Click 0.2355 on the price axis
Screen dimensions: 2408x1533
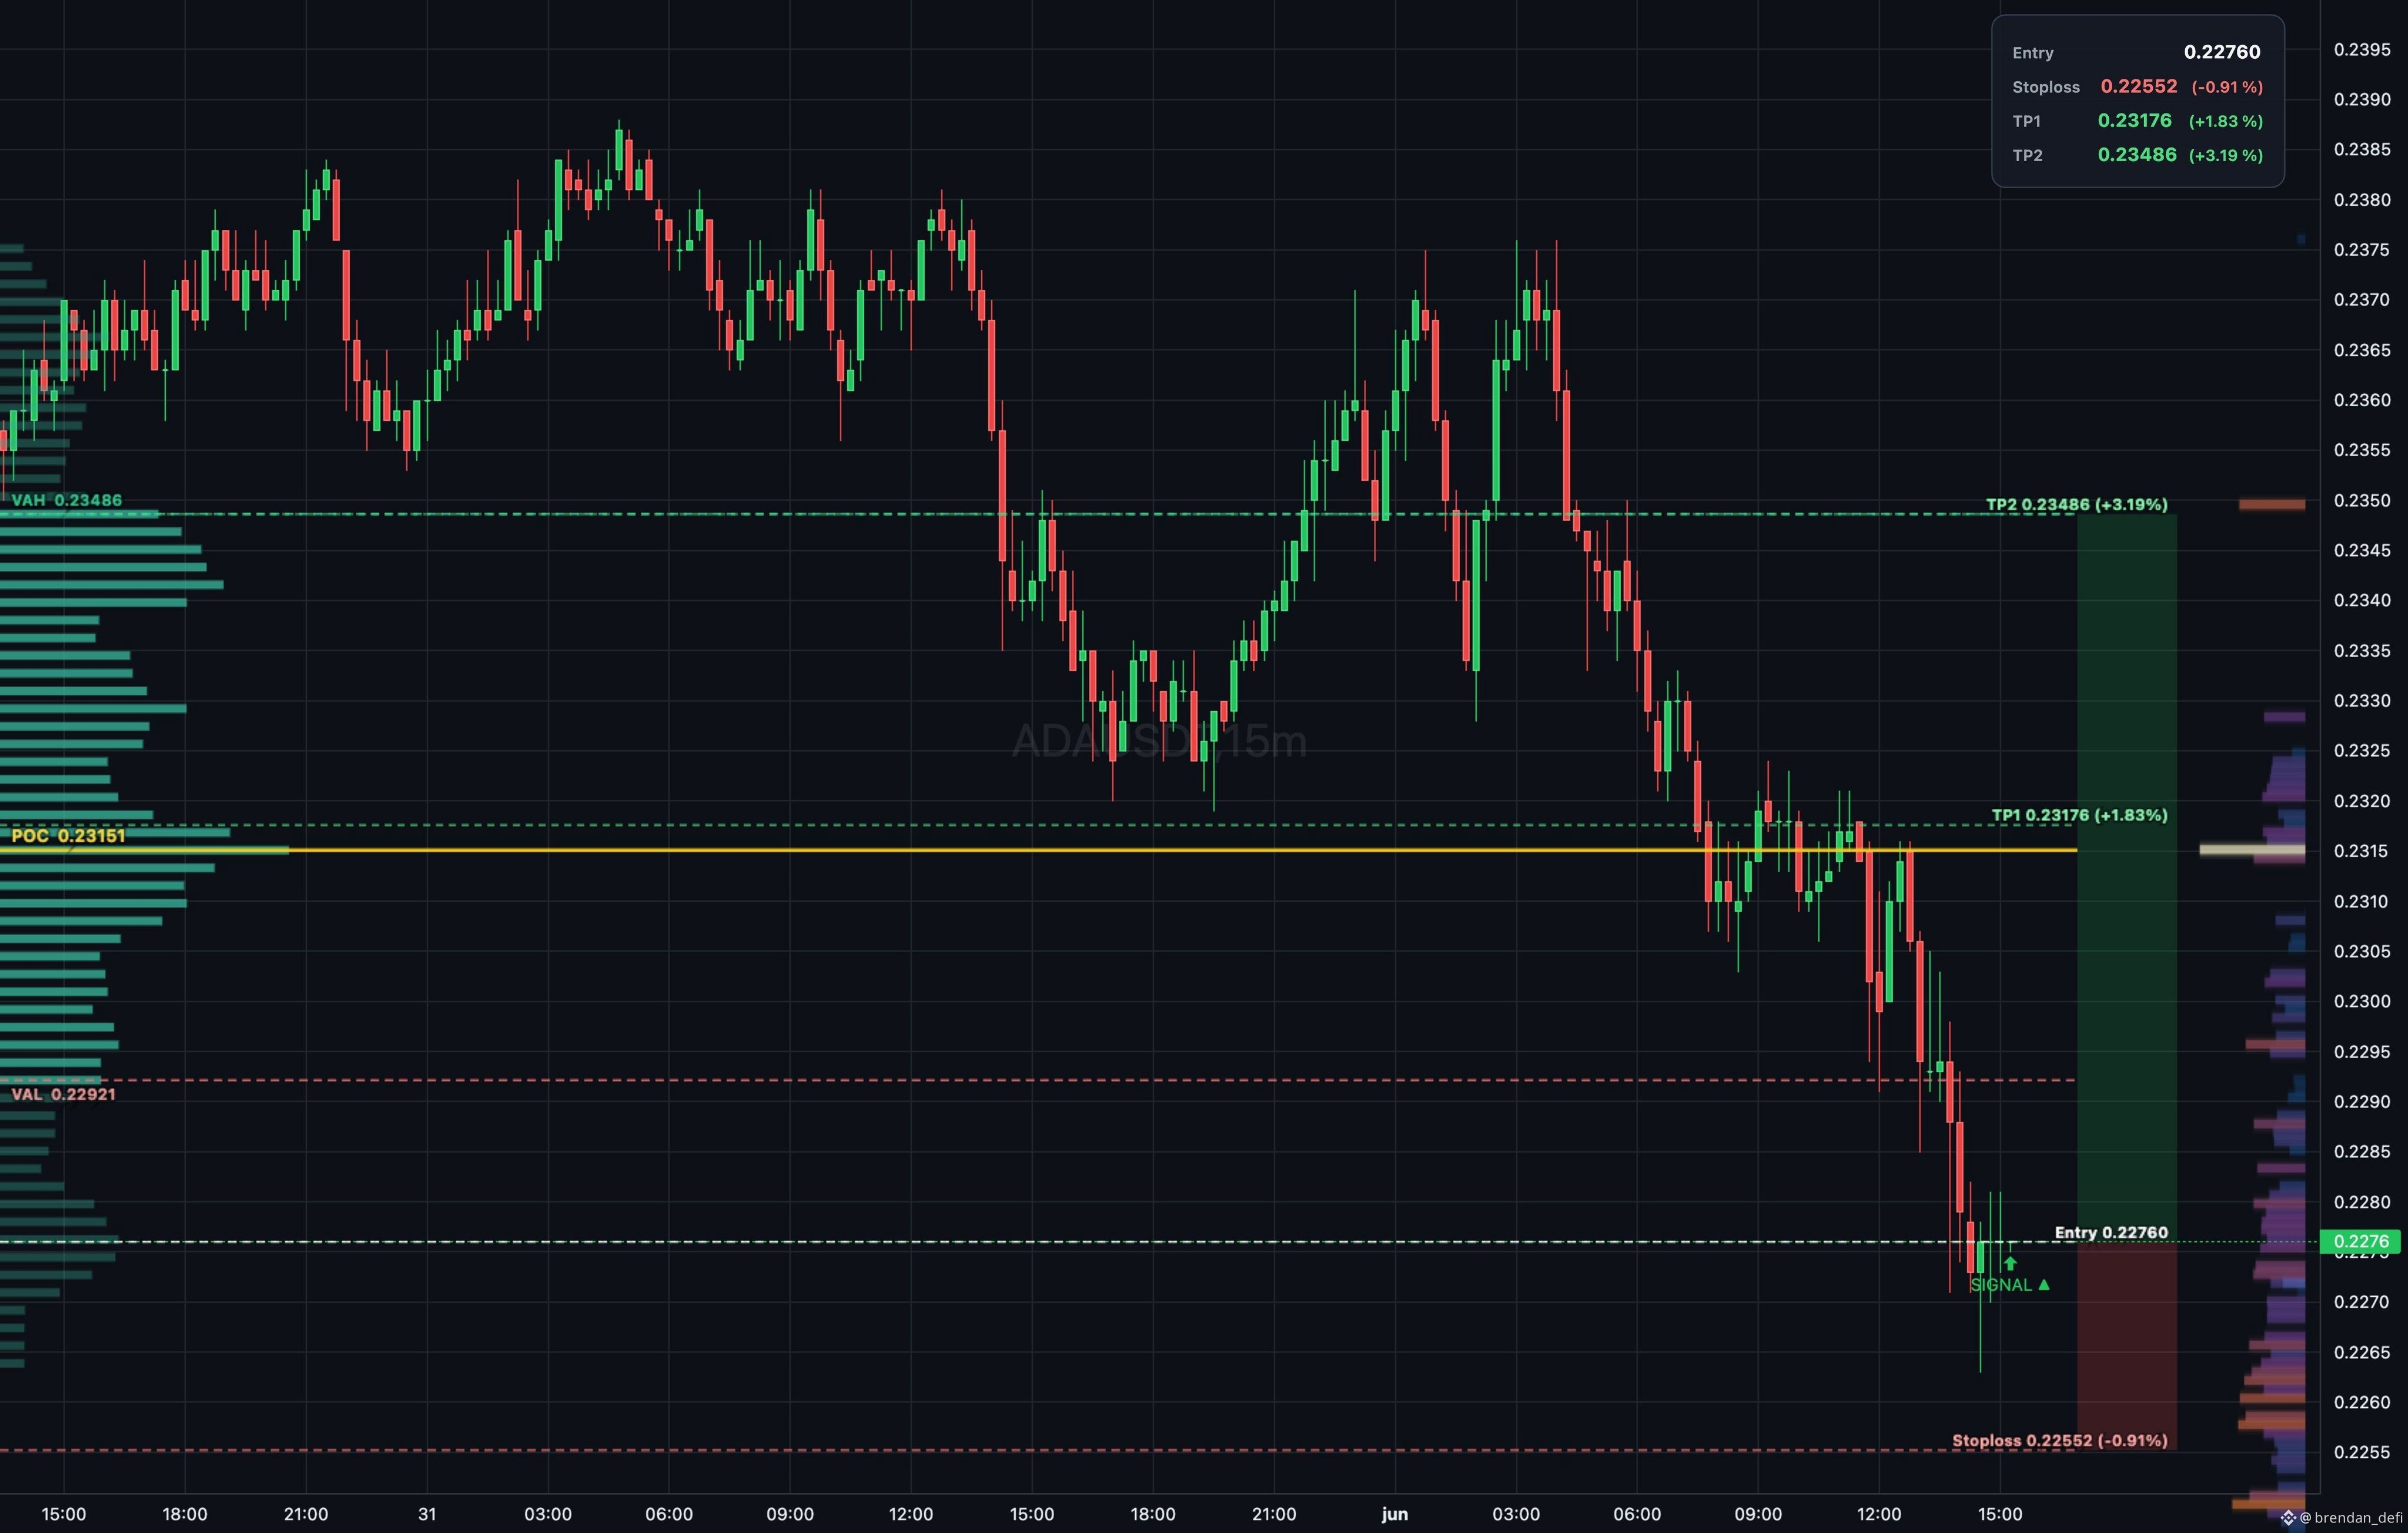2362,450
